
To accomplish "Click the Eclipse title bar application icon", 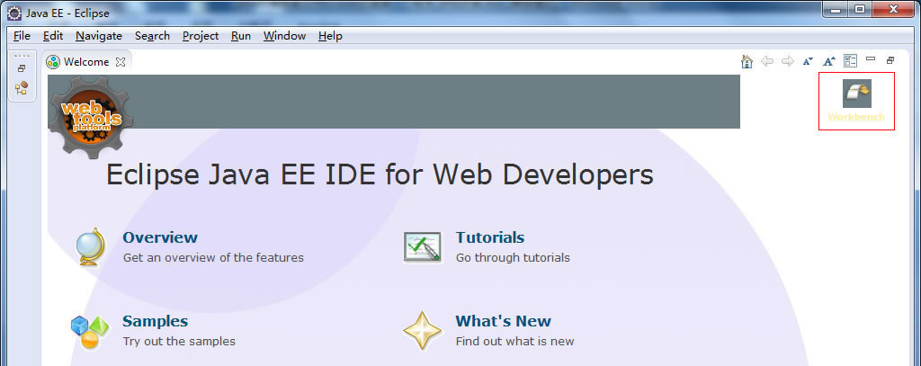I will click(14, 13).
